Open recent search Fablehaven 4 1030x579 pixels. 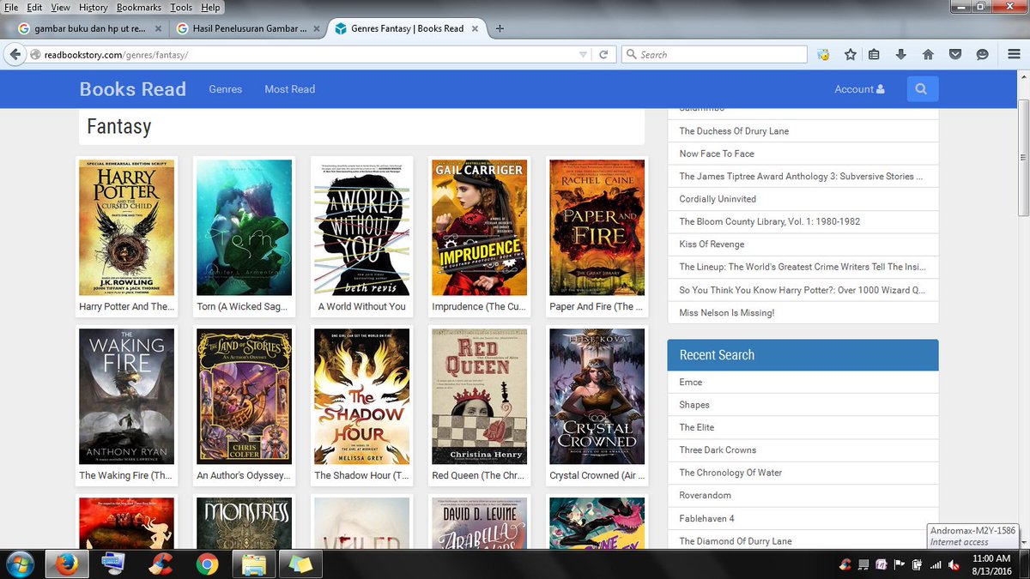706,519
